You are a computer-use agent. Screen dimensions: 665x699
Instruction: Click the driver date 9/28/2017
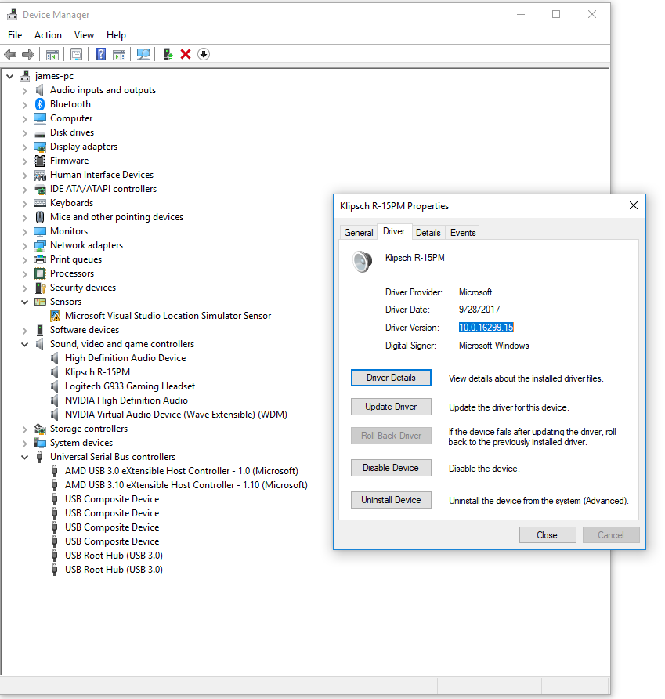(x=479, y=310)
